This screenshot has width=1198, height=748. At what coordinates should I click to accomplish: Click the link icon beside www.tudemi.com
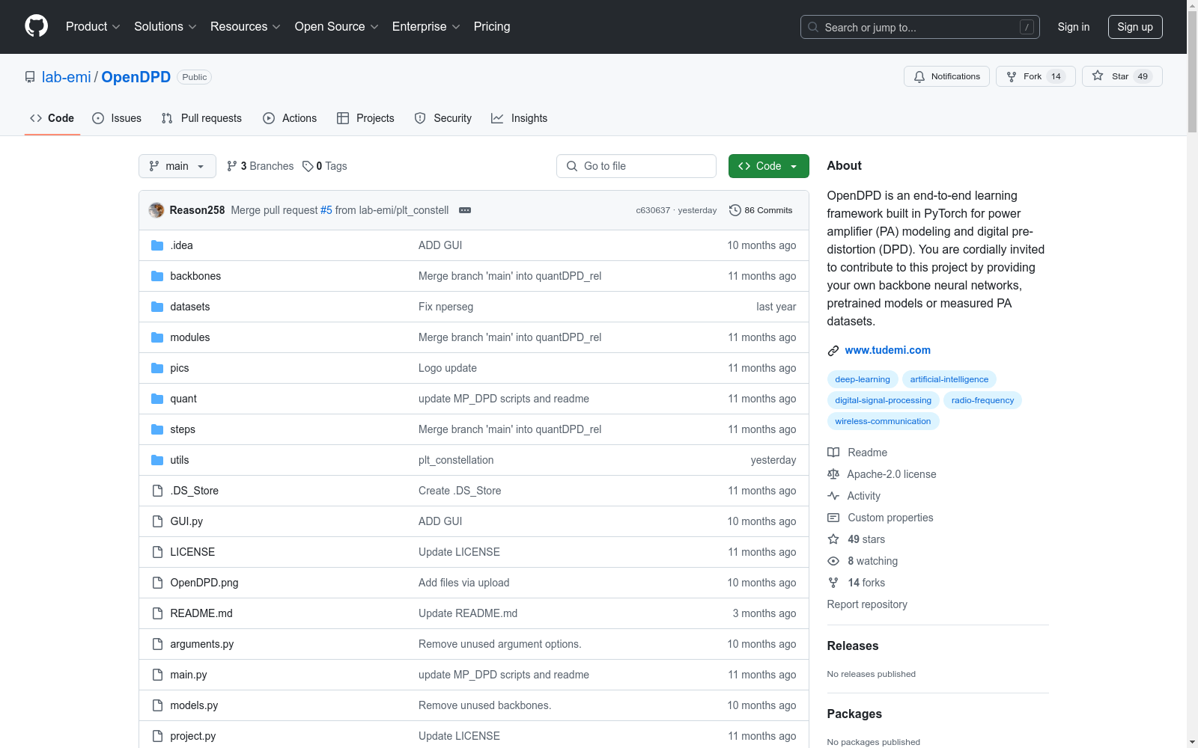point(833,351)
